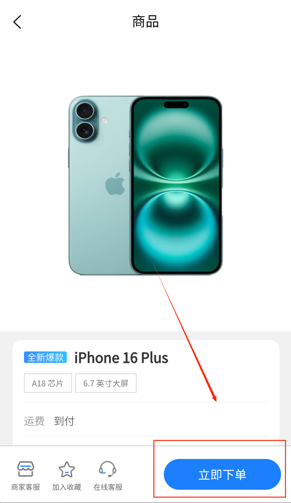Go back using the top-left arrow
The image size is (291, 503).
[x=17, y=22]
